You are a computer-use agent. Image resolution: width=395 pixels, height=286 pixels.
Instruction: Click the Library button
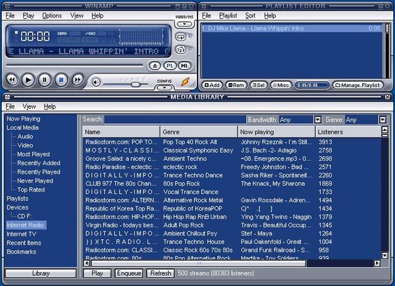point(41,273)
